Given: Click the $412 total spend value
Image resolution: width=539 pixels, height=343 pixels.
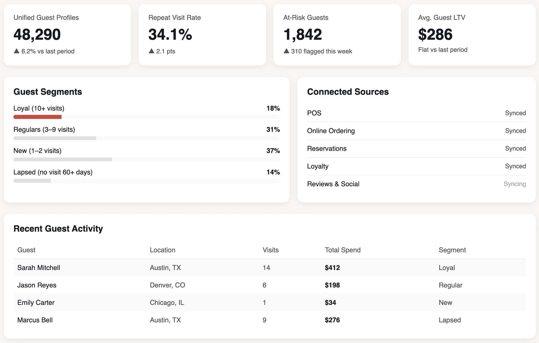Looking at the screenshot, I should (x=332, y=268).
